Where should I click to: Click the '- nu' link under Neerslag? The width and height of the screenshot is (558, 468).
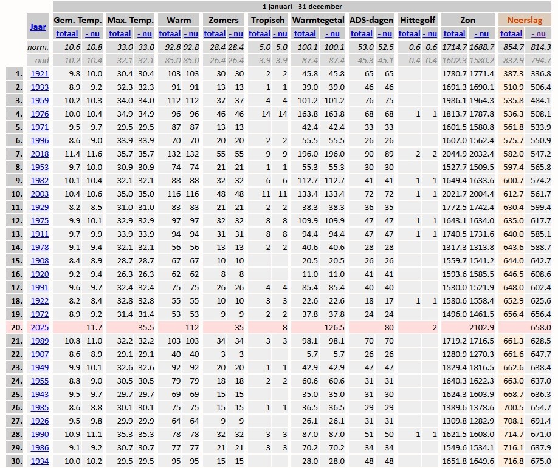coord(540,33)
